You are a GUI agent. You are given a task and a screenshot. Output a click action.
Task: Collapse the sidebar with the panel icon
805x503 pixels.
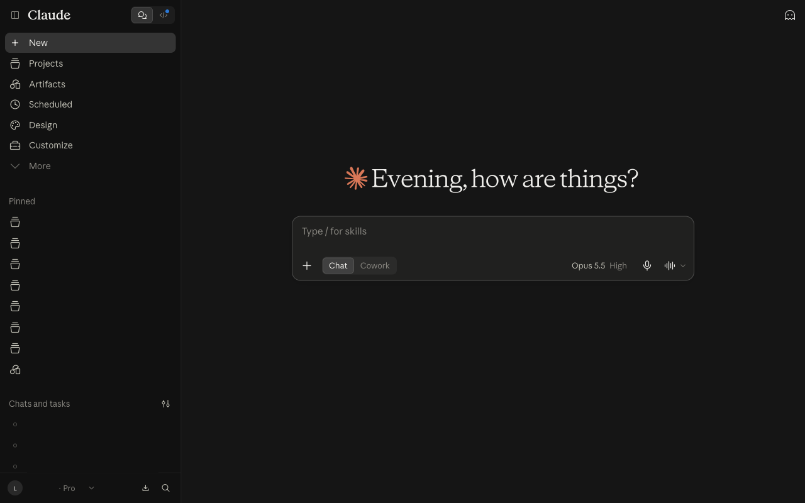coord(15,15)
